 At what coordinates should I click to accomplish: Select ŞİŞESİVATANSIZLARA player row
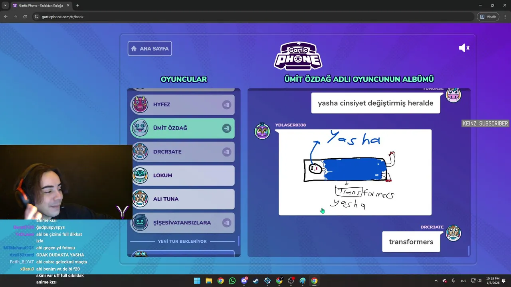pos(183,222)
